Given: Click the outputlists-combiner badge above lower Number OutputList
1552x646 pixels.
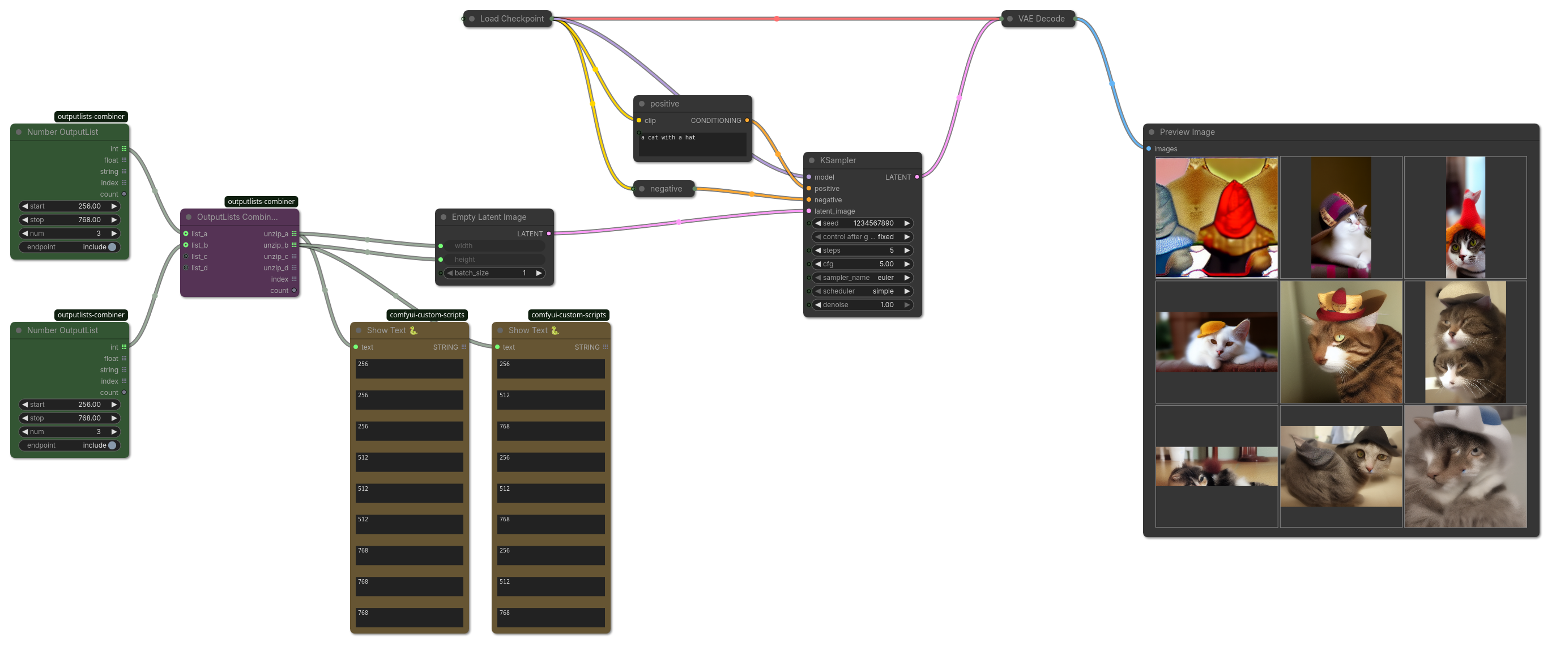Looking at the screenshot, I should pyautogui.click(x=91, y=315).
